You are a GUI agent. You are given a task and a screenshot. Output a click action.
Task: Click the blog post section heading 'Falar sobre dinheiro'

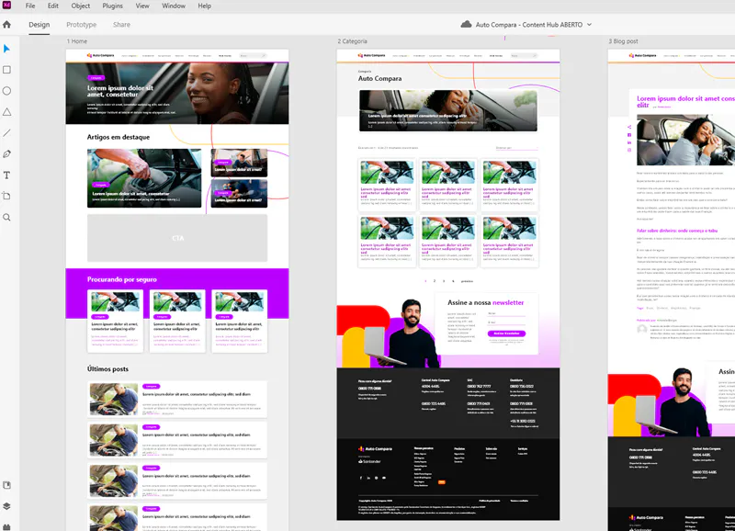pyautogui.click(x=677, y=231)
